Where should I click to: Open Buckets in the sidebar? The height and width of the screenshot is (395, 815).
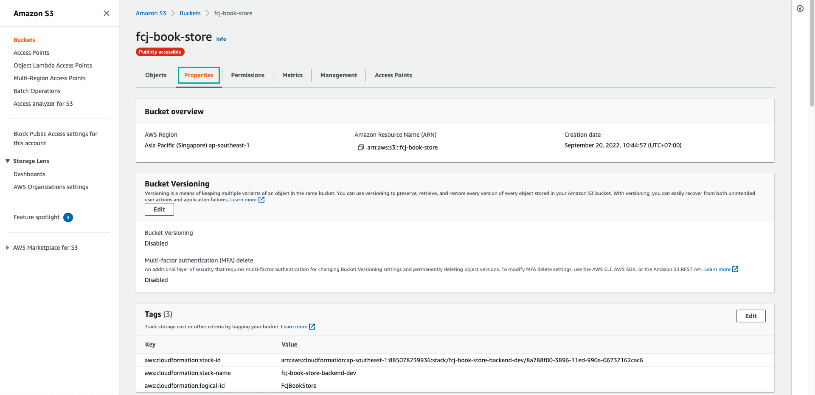(x=24, y=40)
